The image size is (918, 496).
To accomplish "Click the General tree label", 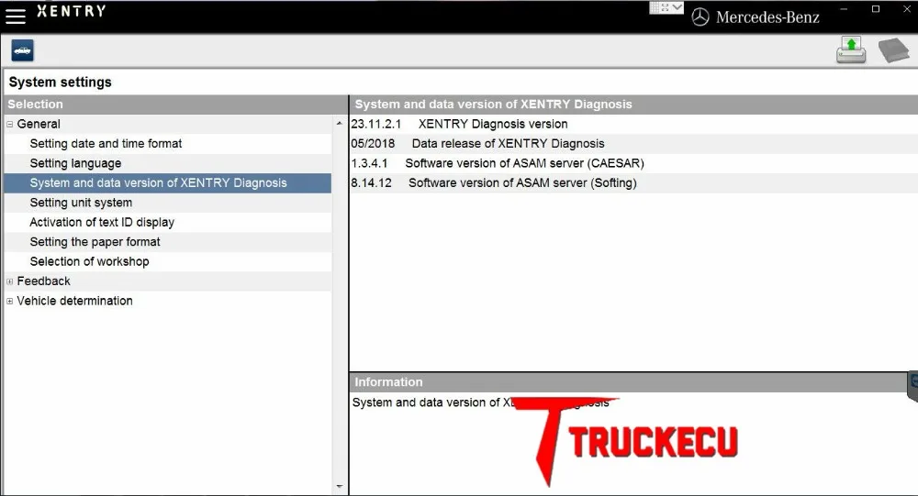I will (39, 124).
